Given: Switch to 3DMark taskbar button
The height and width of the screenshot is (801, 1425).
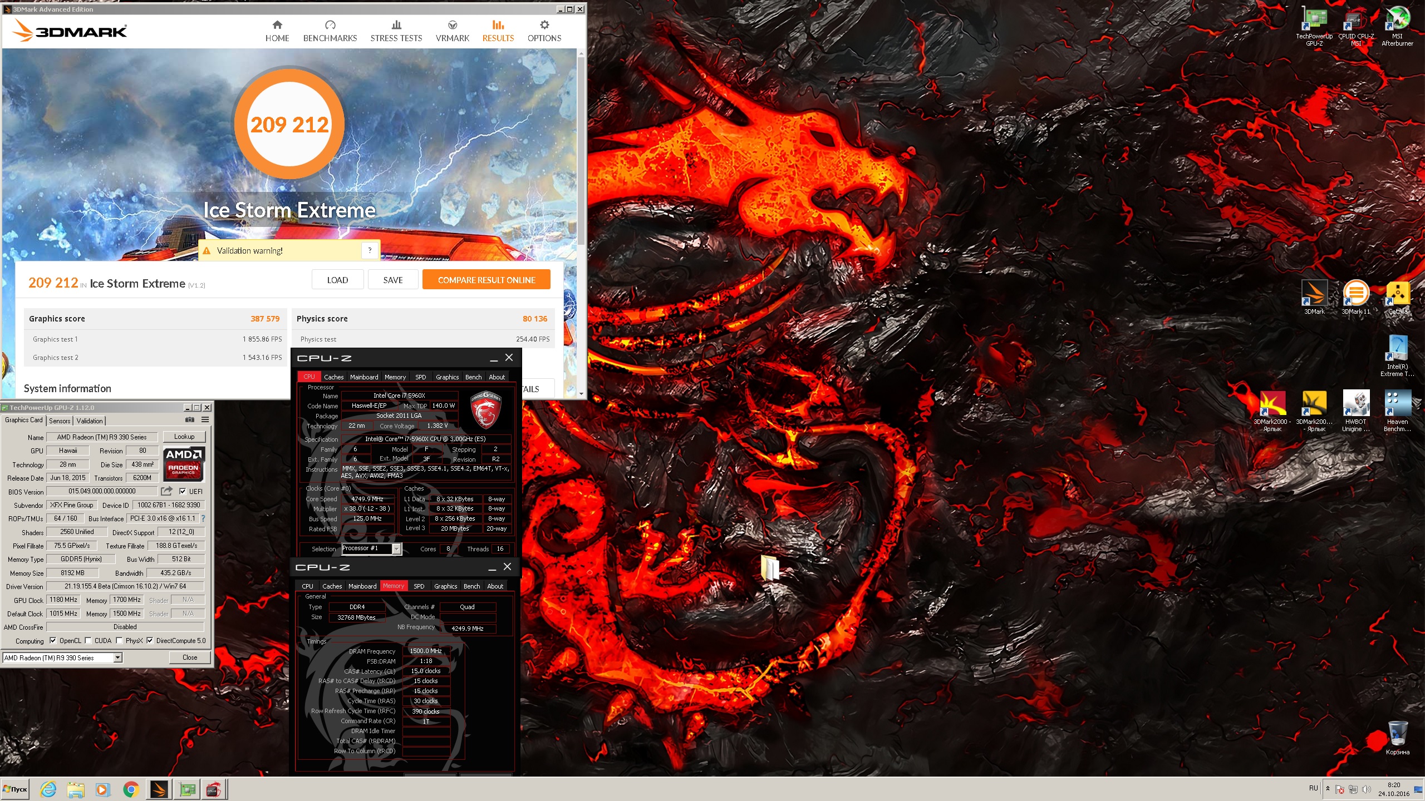Looking at the screenshot, I should point(159,789).
